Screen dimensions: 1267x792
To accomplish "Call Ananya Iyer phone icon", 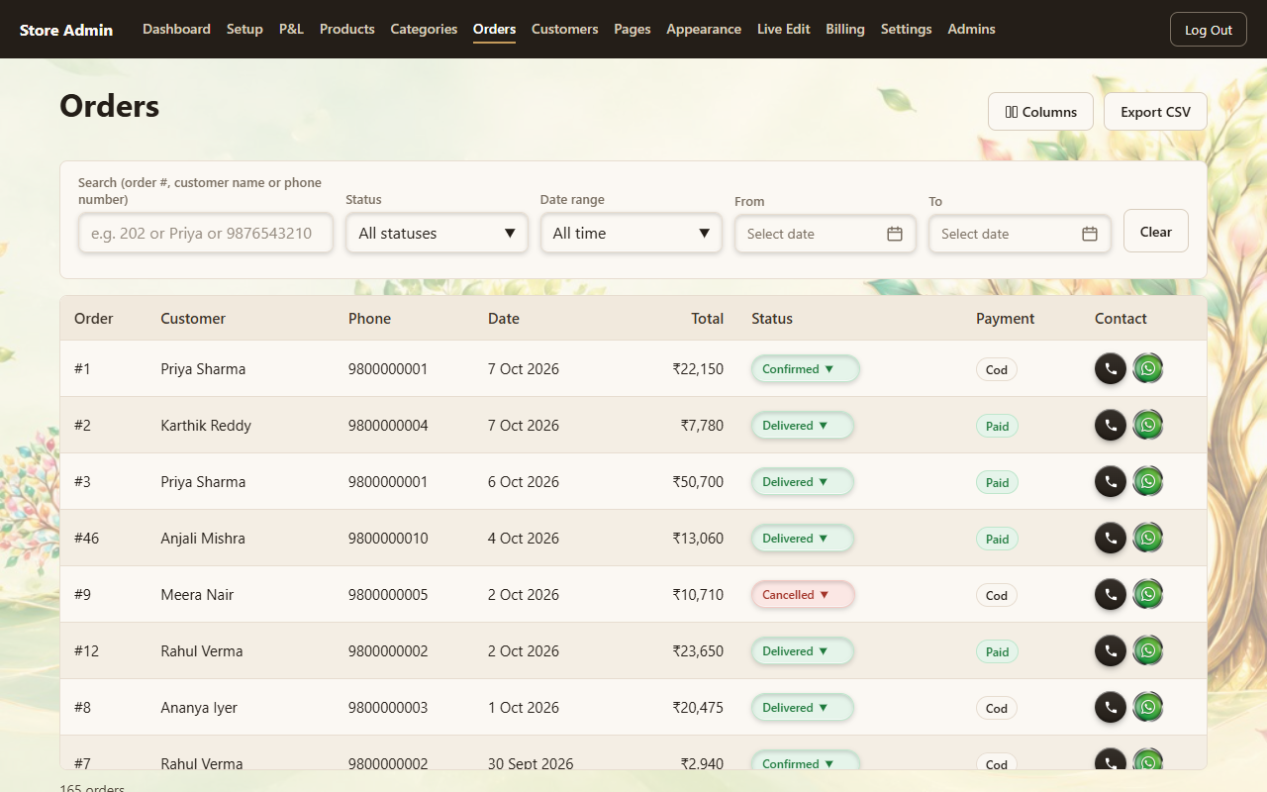I will point(1111,707).
